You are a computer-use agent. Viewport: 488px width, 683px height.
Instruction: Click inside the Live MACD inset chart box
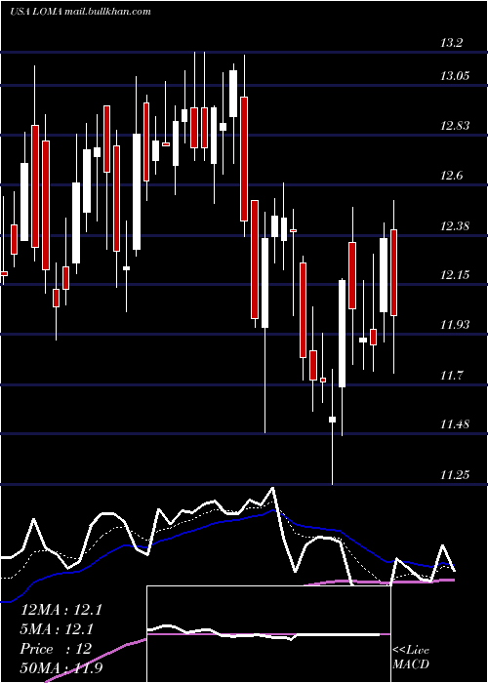[268, 634]
